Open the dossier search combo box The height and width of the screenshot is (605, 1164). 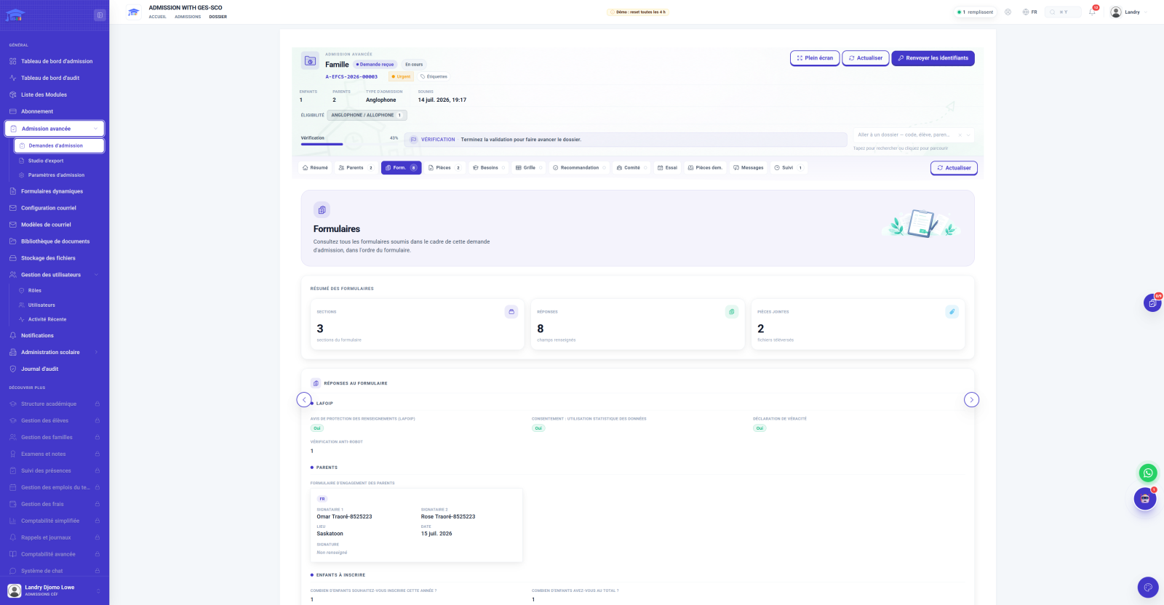tap(913, 135)
